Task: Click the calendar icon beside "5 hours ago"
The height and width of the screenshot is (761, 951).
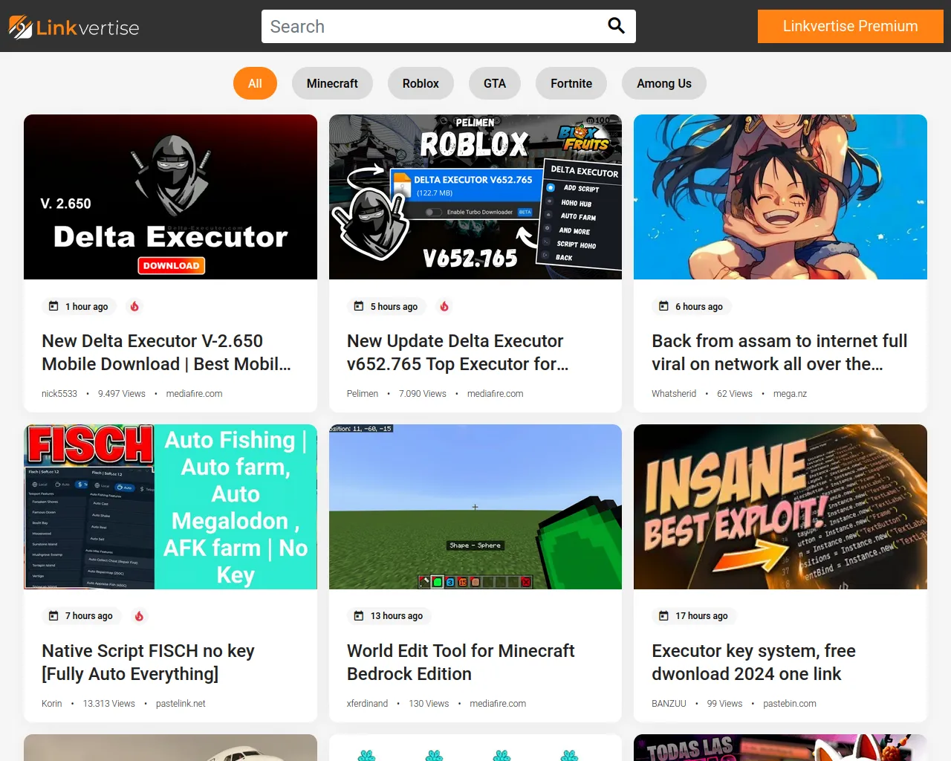Action: (x=359, y=306)
